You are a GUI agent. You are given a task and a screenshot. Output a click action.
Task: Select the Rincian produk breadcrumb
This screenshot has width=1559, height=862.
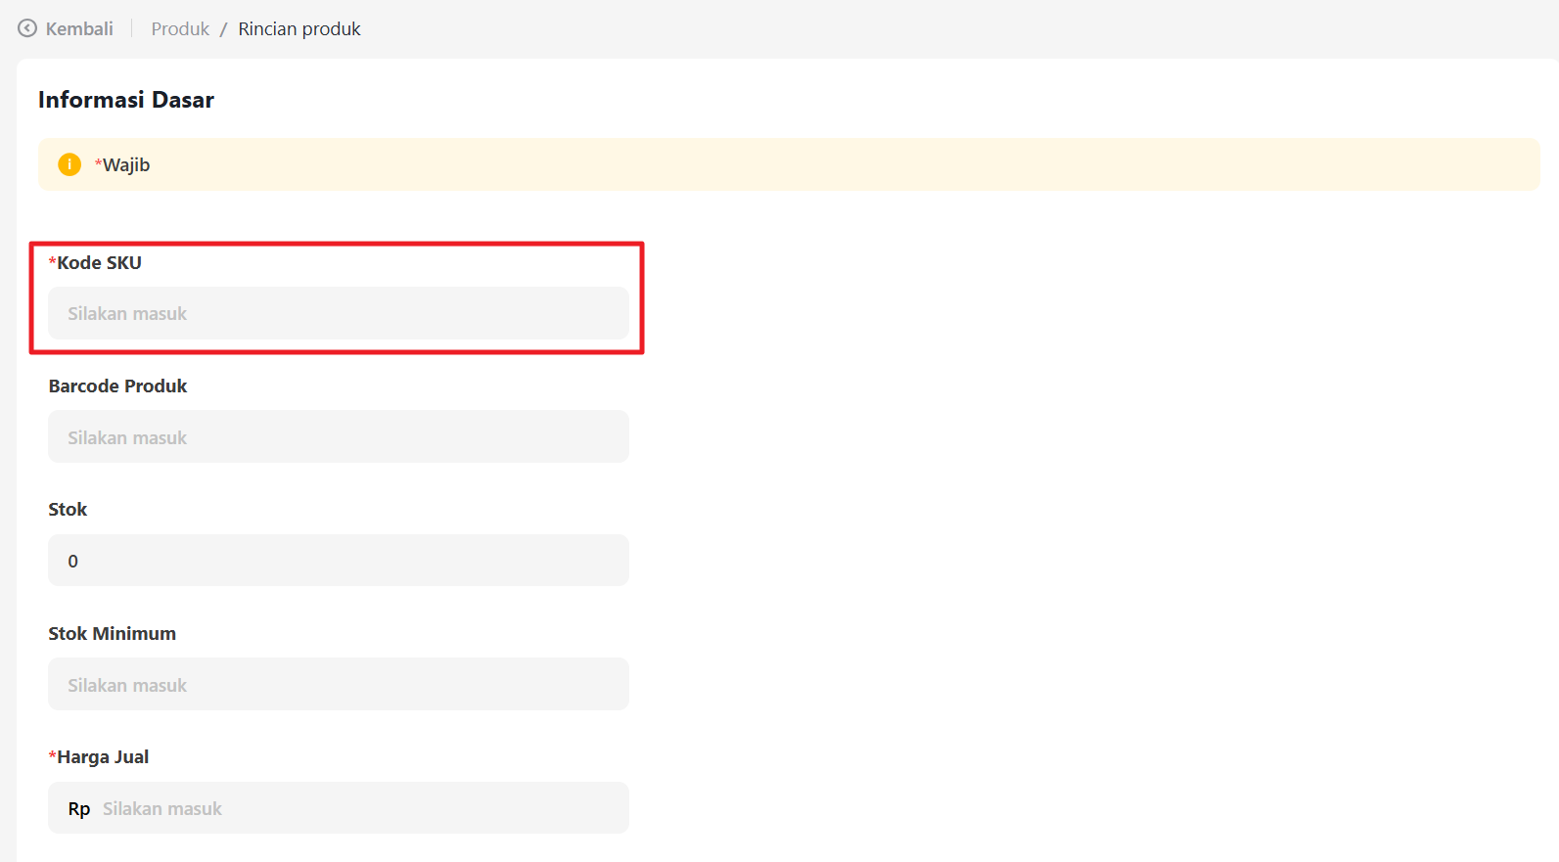point(299,28)
